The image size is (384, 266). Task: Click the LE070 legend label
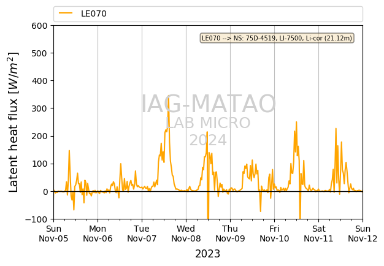pos(94,13)
